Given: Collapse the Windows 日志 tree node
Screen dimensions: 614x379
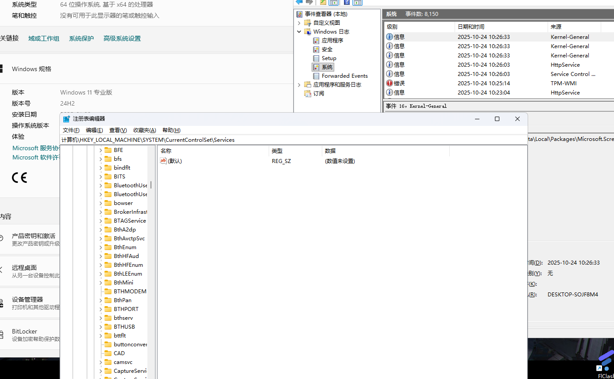Looking at the screenshot, I should (299, 32).
